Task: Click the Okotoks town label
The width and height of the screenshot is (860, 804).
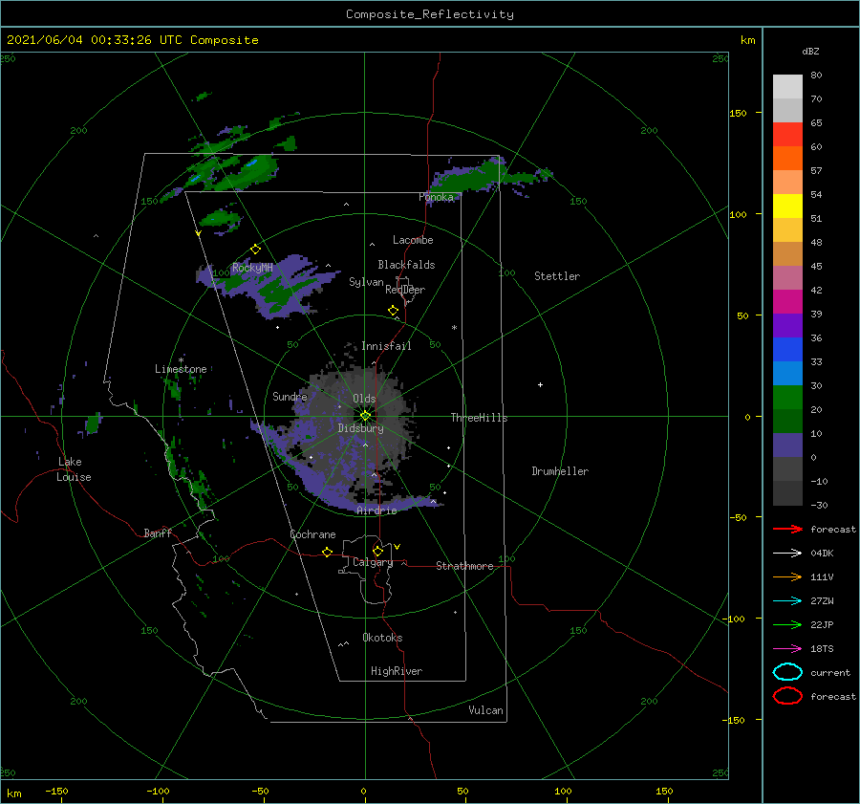Action: tap(383, 638)
